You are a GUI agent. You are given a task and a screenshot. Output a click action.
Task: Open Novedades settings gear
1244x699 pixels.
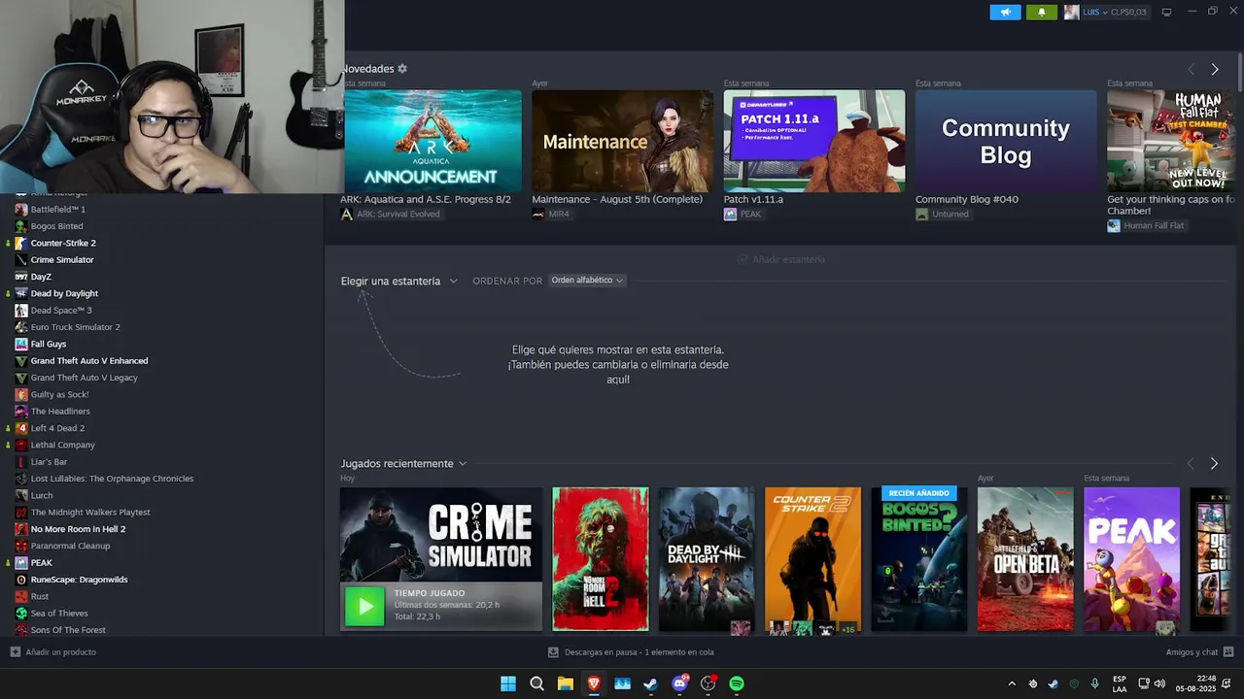pos(402,69)
